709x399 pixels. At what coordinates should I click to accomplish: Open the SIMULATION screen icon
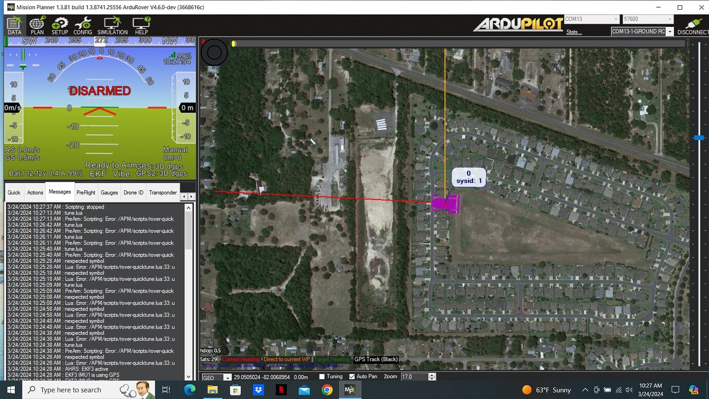112,25
